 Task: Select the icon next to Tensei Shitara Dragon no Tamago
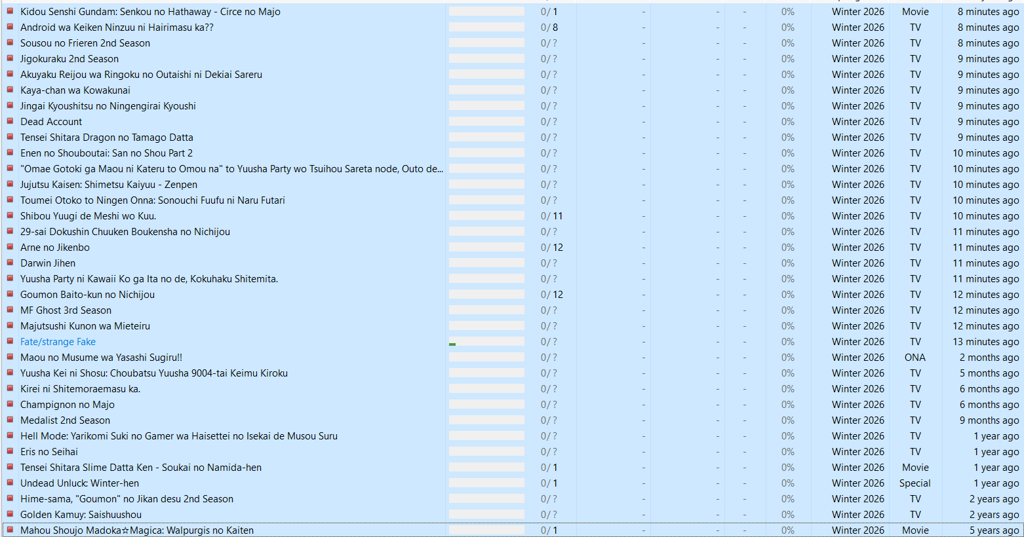[x=10, y=137]
